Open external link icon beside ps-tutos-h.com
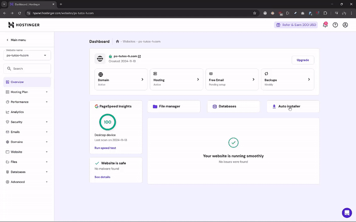Screen dimensions: 356x222 click(139, 56)
